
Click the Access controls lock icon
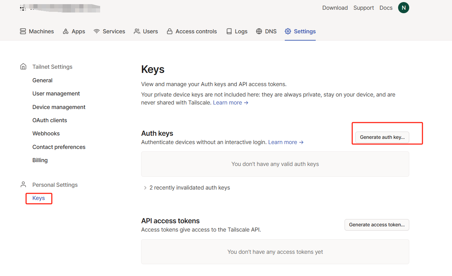click(x=170, y=31)
